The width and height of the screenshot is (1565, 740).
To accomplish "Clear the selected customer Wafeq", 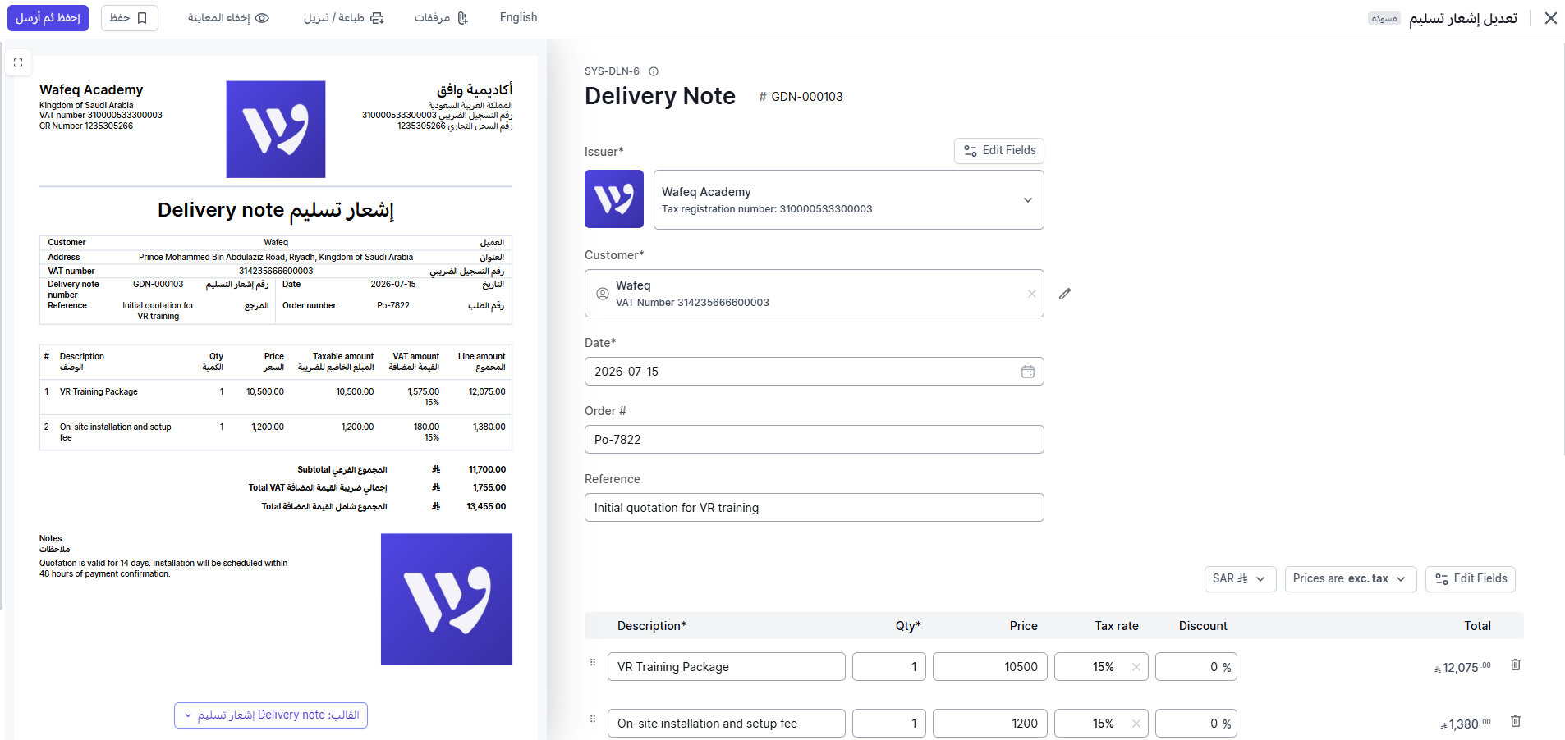I will click(1032, 294).
